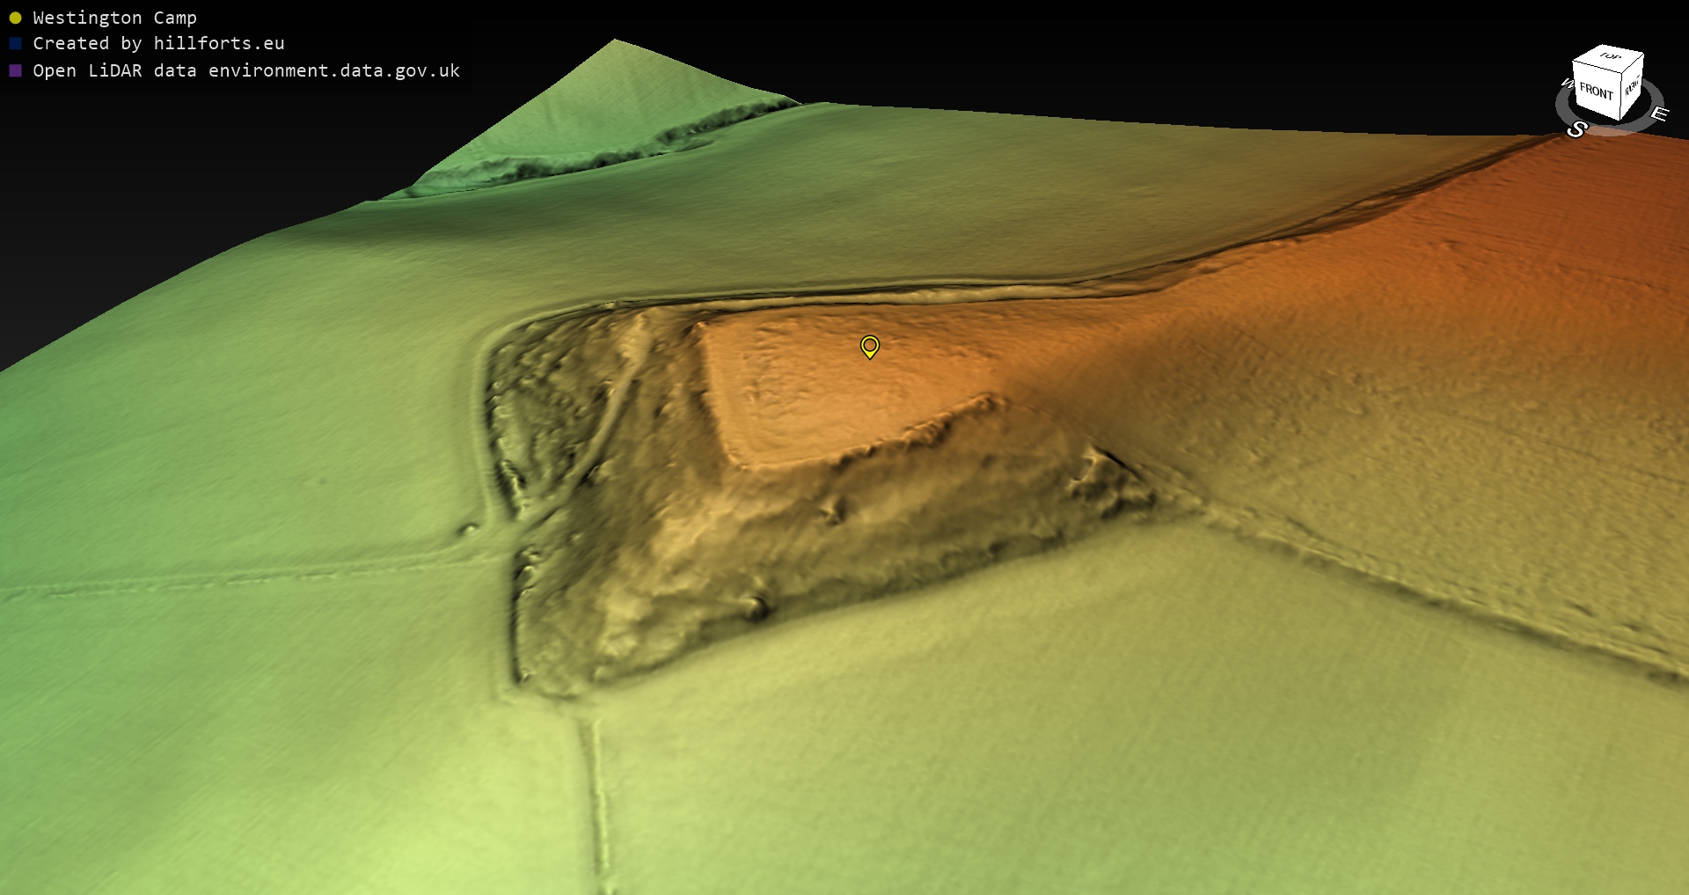Click the dark blue square legend marker
Image resolution: width=1689 pixels, height=895 pixels.
15,43
